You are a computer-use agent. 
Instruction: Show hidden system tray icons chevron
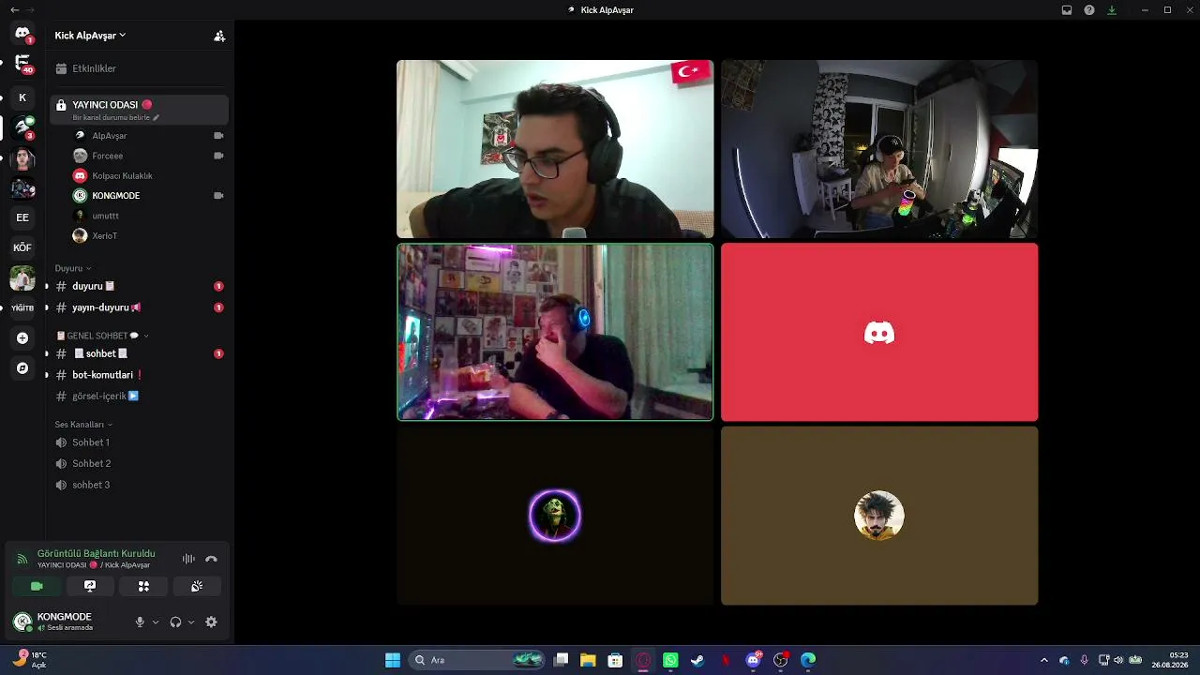coord(1044,660)
